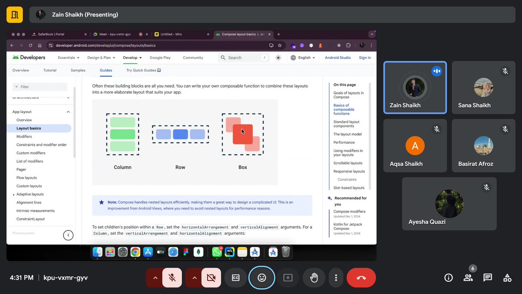
Task: Click the browser home icon
Action: coord(40,45)
